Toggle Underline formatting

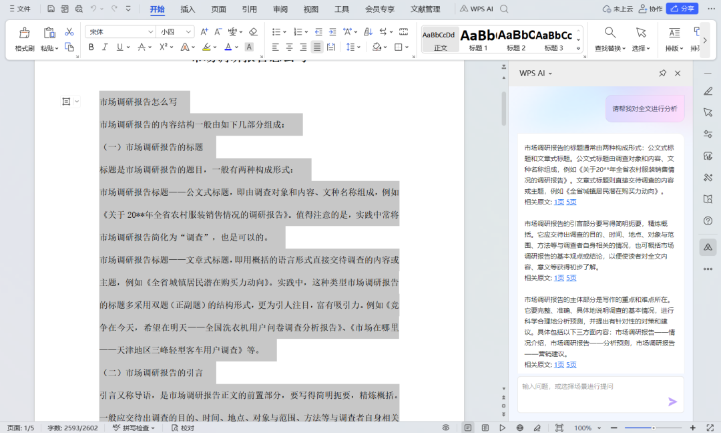coord(119,47)
